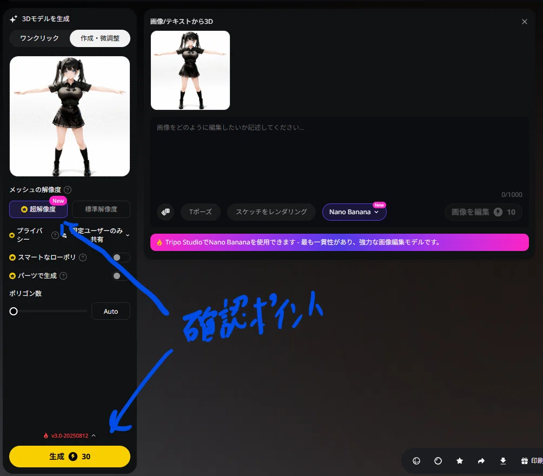Viewport: 543px width, 476px height.
Task: Close the 画像/テキストから3D panel
Action: click(x=524, y=22)
